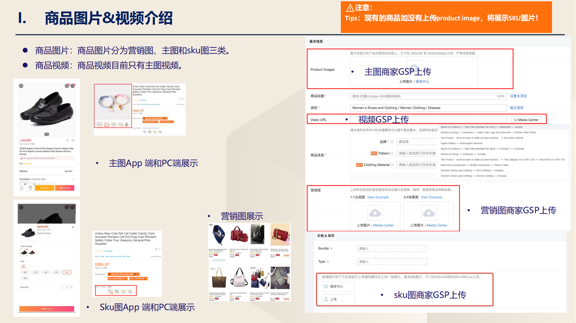
Task: Click the question-mark help icon next to 品牌
Action: [x=391, y=142]
